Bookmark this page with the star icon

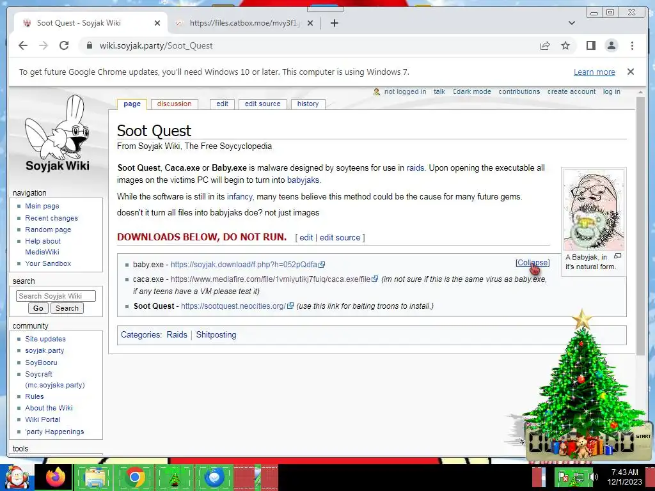[x=565, y=45]
